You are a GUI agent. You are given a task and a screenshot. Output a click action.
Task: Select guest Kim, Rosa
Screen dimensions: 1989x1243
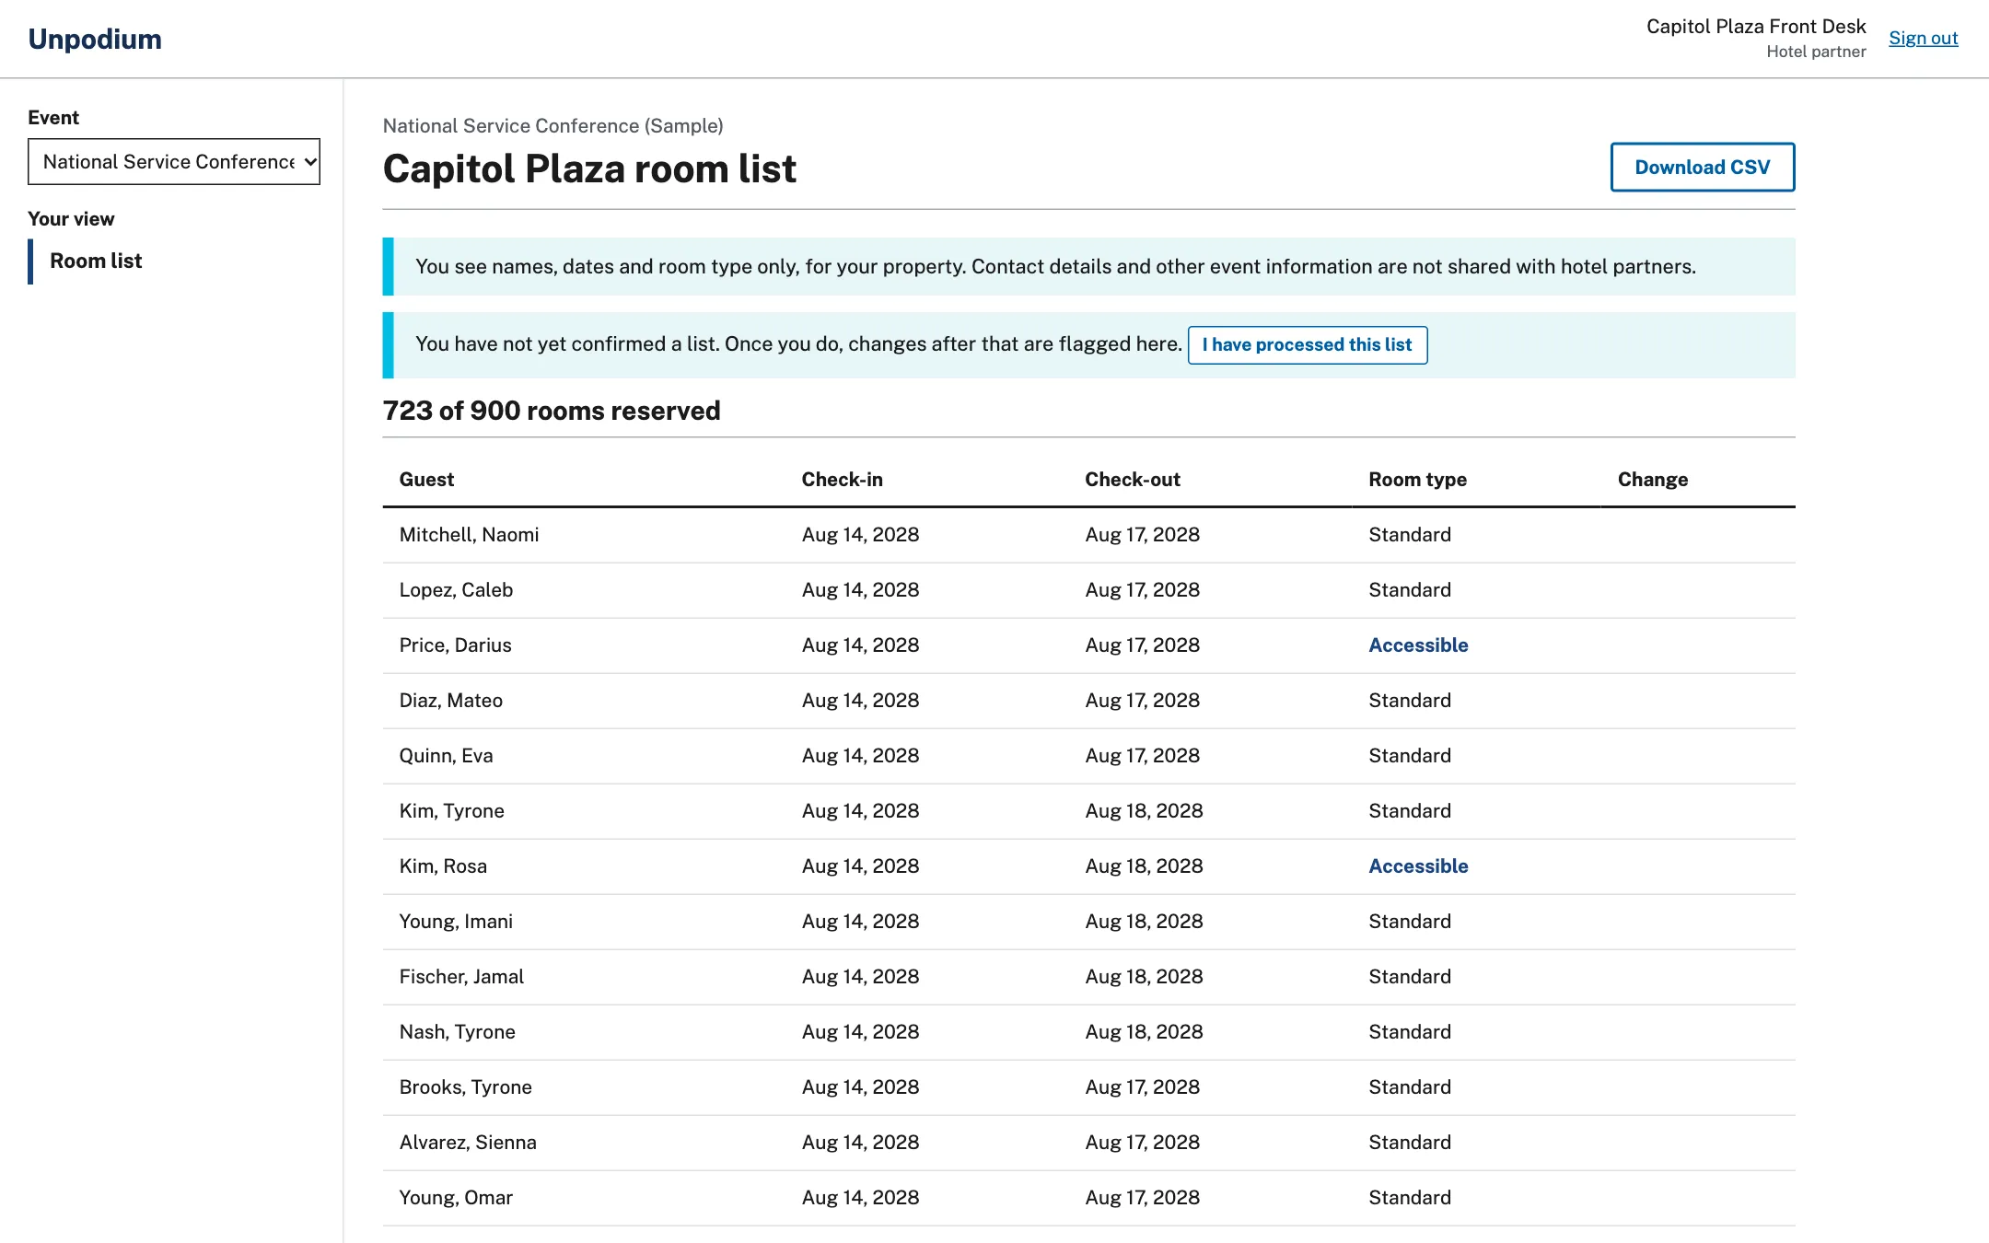click(443, 866)
